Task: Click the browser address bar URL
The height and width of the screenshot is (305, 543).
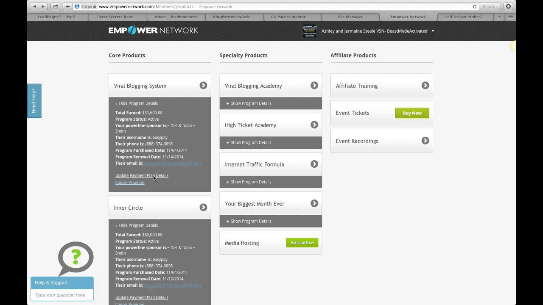Action: (165, 6)
